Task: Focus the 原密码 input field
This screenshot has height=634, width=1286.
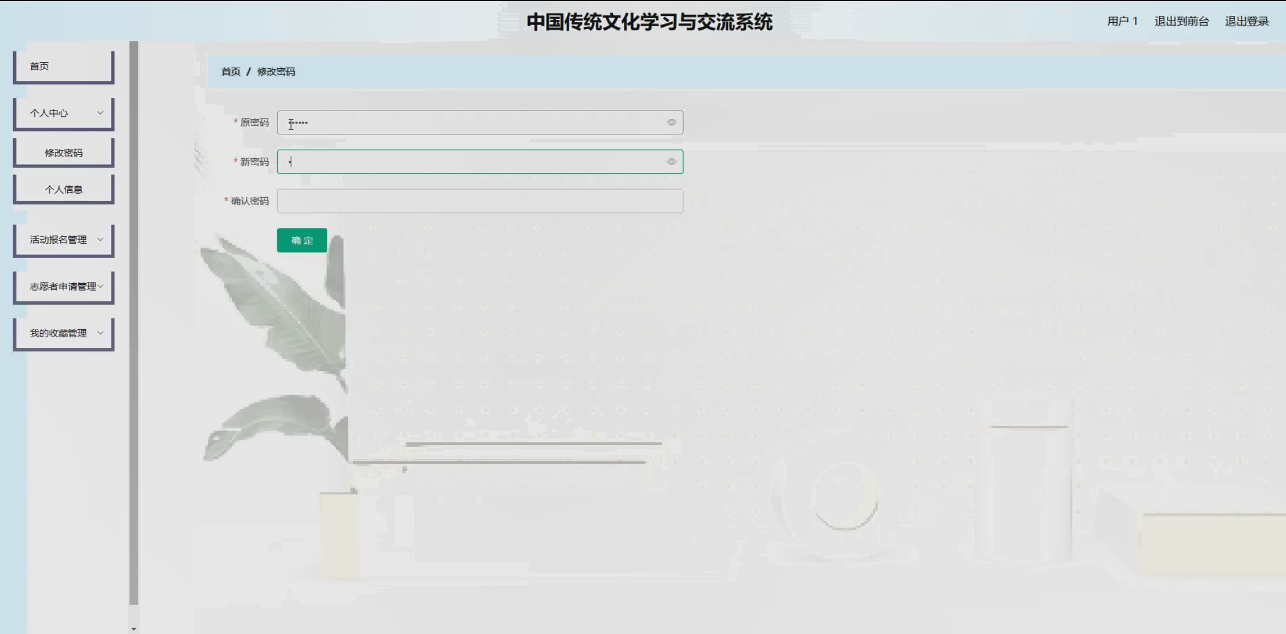Action: pyautogui.click(x=473, y=122)
